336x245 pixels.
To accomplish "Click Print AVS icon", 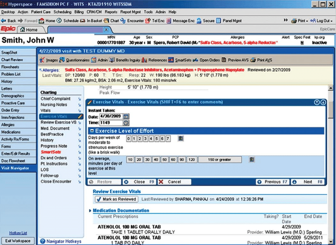I will 253,60.
